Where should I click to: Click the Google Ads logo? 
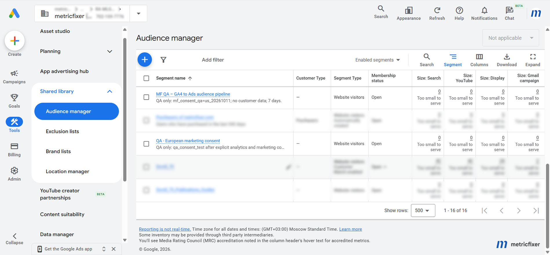[x=14, y=13]
